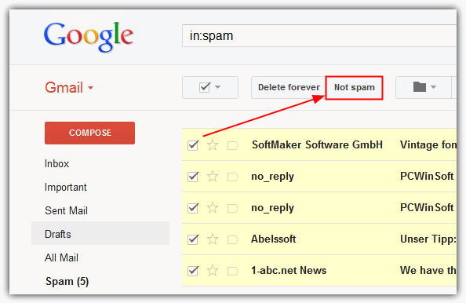Viewport: 466px width, 303px height.
Task: Click the Google logo
Action: pos(89,37)
